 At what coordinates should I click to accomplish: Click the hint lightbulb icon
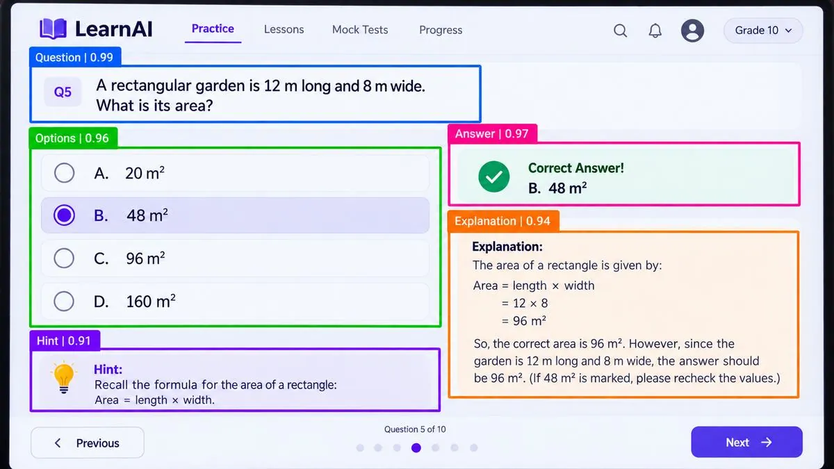point(64,378)
